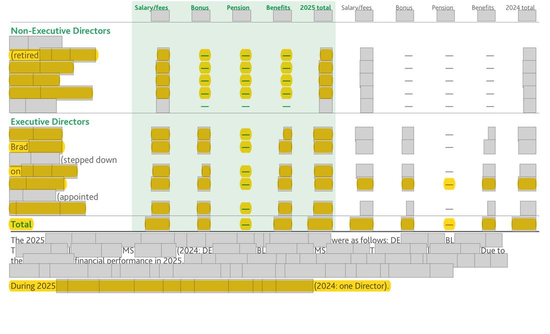Select the grey Benefits column header
Screen dimensions: 550x334
click(x=482, y=7)
